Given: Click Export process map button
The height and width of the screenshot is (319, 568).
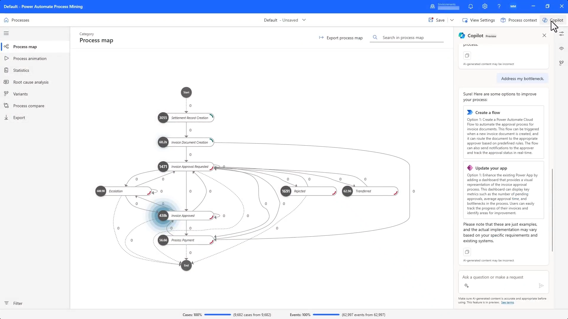Looking at the screenshot, I should point(341,38).
